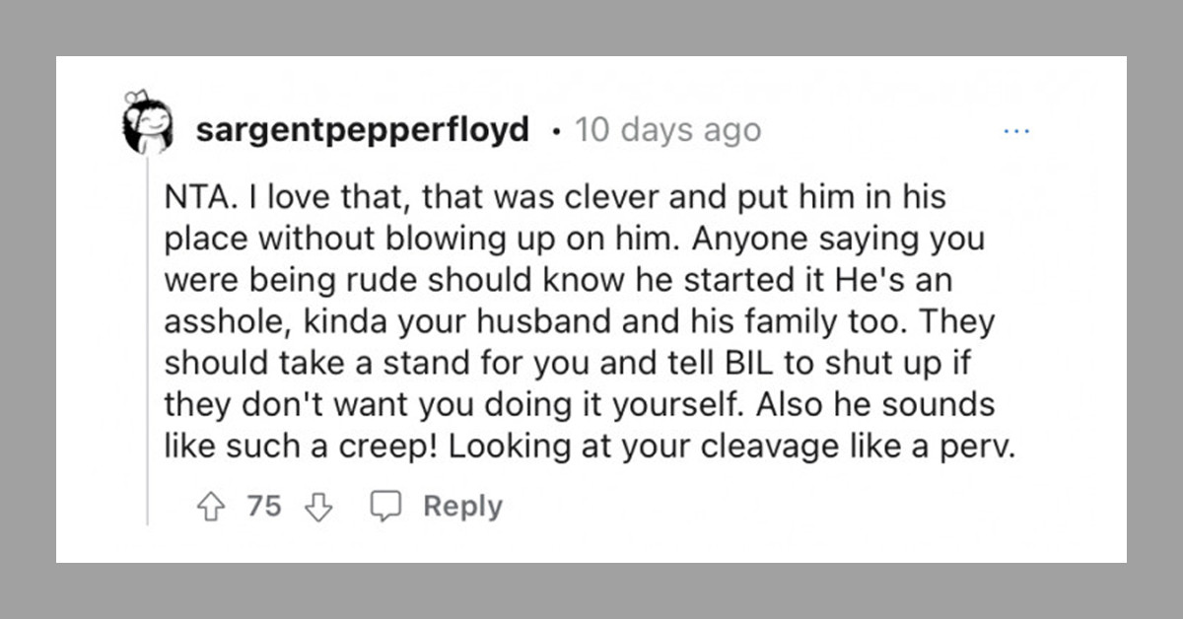The width and height of the screenshot is (1183, 619).
Task: Click Reply to respond to the comment
Action: (460, 506)
